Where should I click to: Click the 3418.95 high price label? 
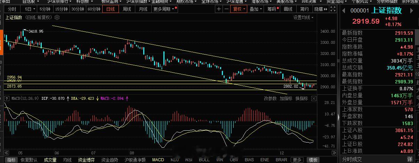pos(36,31)
